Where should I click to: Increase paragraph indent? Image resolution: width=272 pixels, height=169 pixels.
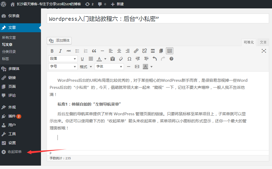tap(146, 59)
